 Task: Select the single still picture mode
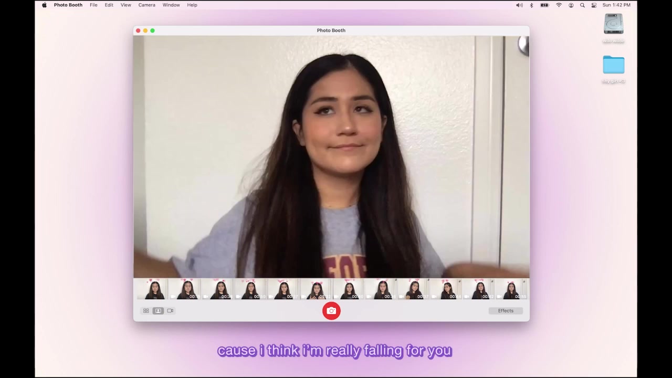[x=158, y=311]
